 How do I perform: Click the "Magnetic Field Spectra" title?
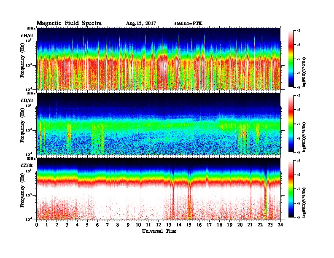click(x=69, y=23)
